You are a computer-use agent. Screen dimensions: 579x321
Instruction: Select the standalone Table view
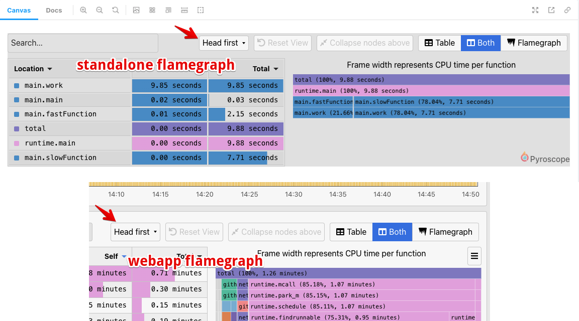click(x=440, y=43)
